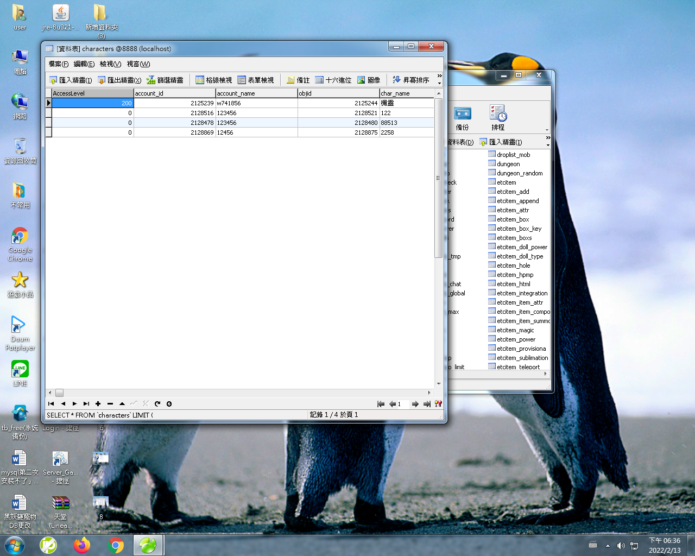This screenshot has height=556, width=695.
Task: Go to the next record
Action: tap(74, 403)
